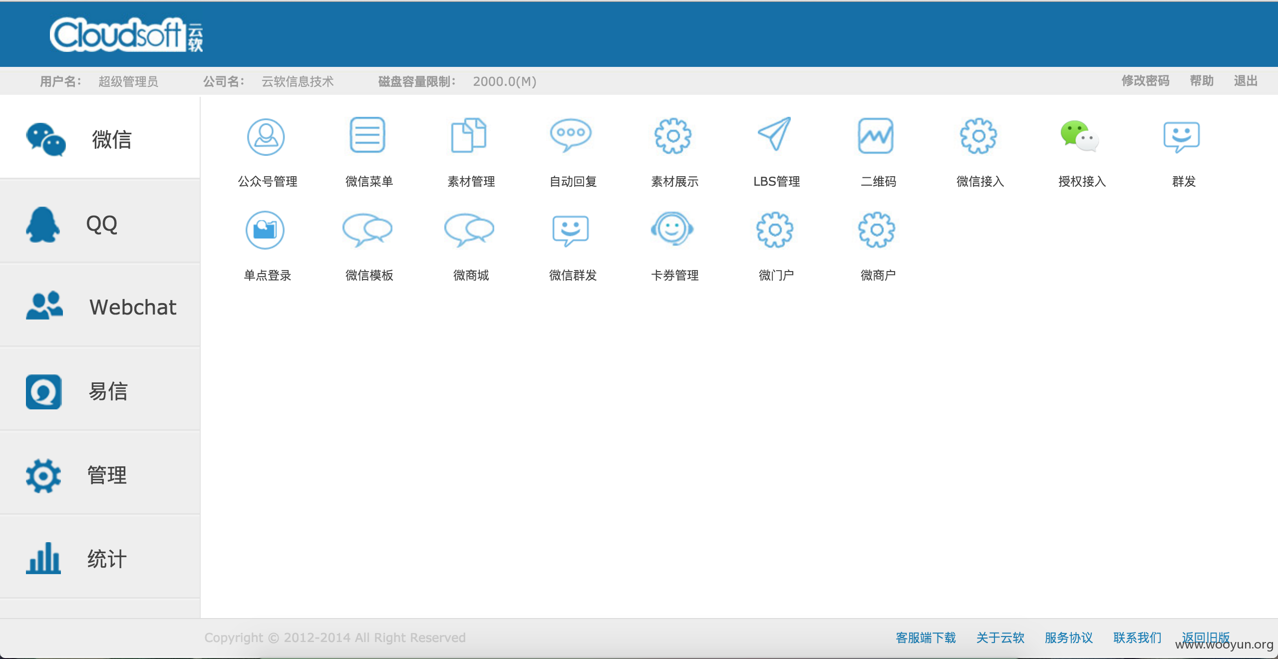The height and width of the screenshot is (659, 1278).
Task: Open 素材展示 gear icon
Action: [x=673, y=136]
